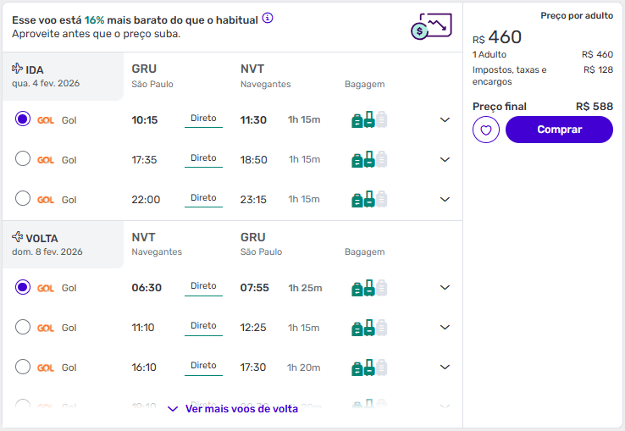Expand details of 06:30 return flight

tap(445, 287)
